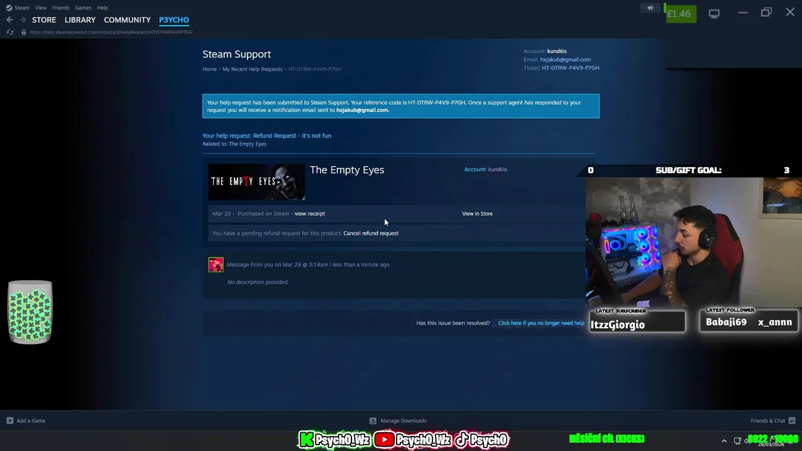
Task: Open the £1.46 wallet balance
Action: coord(680,14)
